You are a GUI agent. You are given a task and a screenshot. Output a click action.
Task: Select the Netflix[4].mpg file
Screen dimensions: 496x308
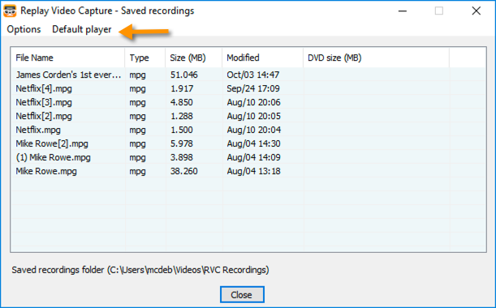[x=44, y=88]
